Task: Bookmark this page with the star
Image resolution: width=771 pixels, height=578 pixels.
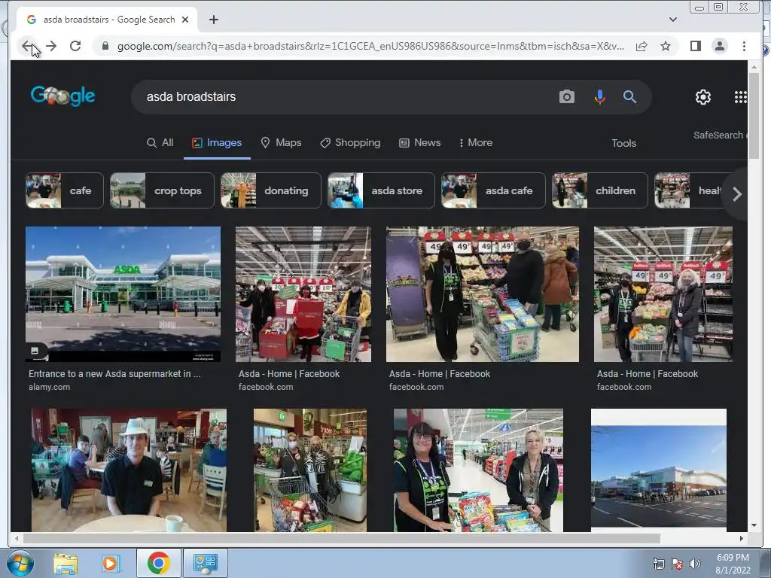Action: (666, 46)
